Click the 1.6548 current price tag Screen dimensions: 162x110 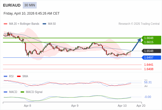coord(151,51)
